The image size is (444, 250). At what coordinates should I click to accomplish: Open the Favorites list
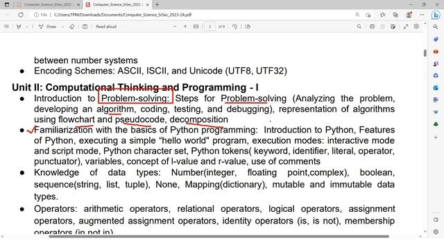pyautogui.click(x=382, y=15)
